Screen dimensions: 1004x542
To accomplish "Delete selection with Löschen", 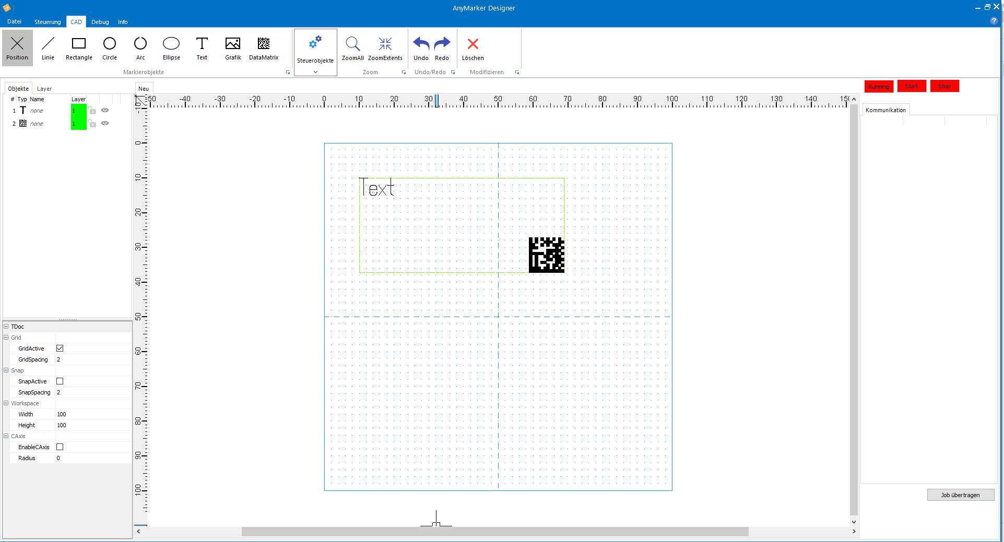I will tap(473, 48).
